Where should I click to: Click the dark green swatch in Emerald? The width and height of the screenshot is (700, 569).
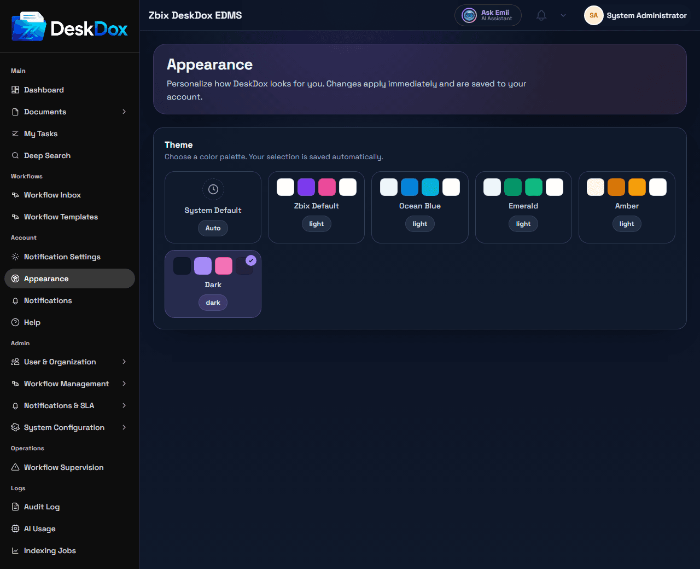point(513,187)
